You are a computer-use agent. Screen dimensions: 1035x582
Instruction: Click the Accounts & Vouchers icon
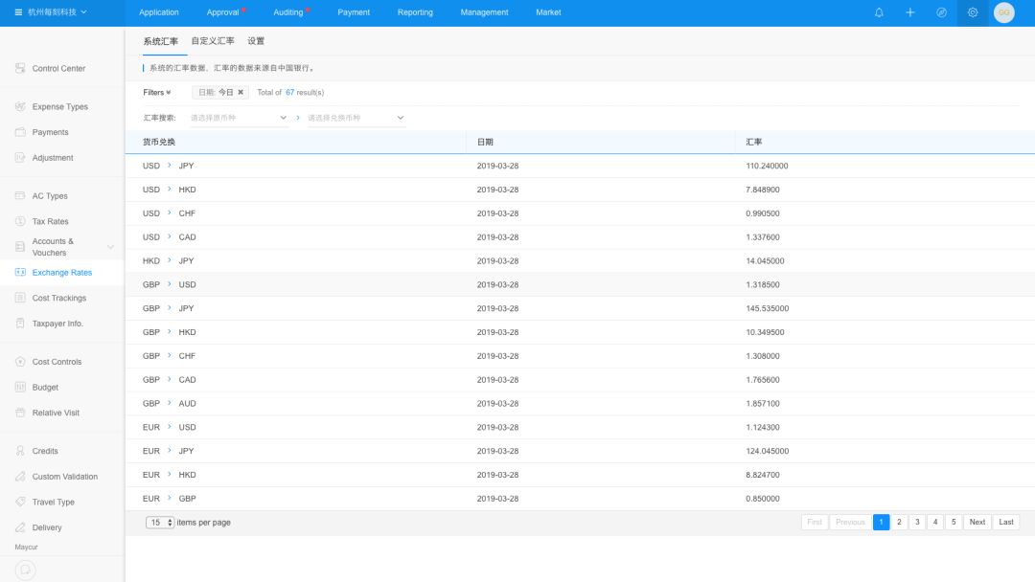point(20,247)
